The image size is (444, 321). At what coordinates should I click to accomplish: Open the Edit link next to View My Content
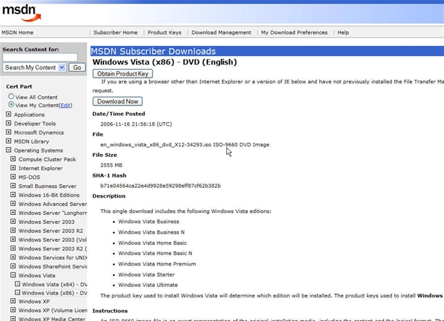click(x=65, y=105)
